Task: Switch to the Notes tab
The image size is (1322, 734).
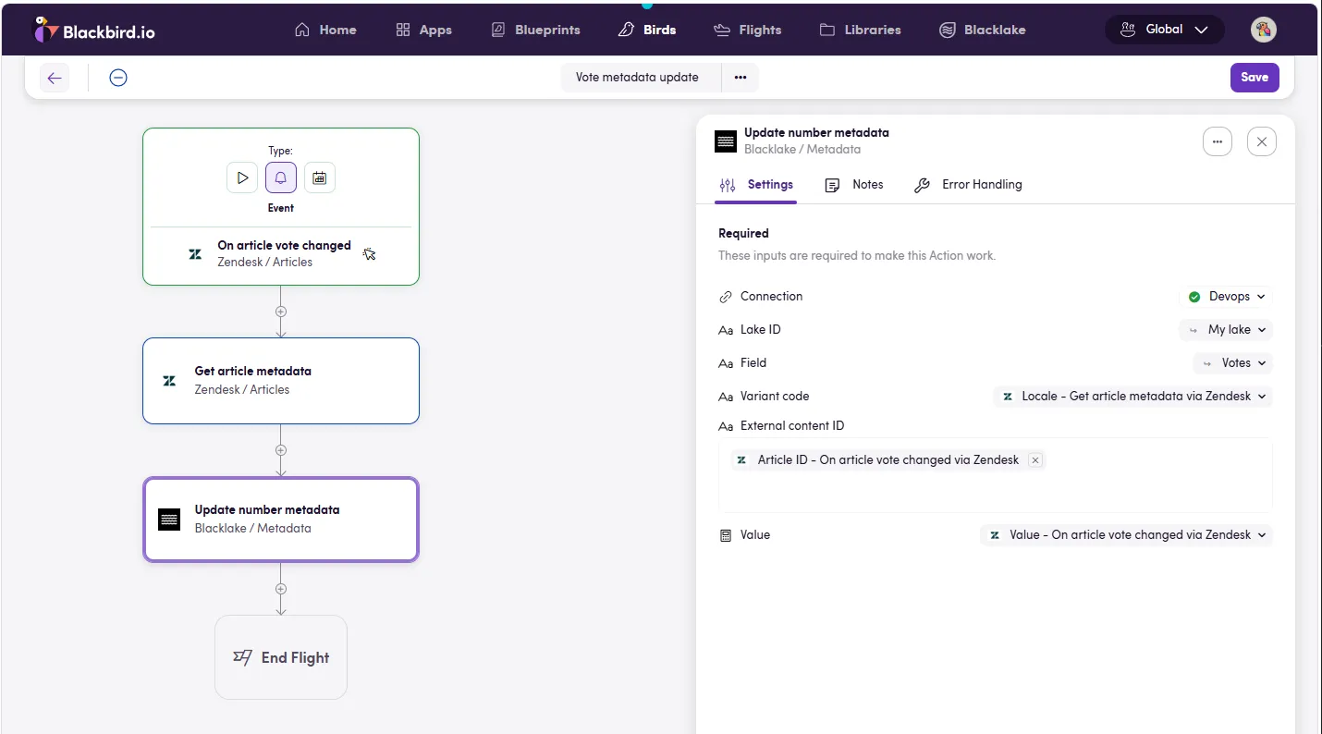Action: pyautogui.click(x=854, y=185)
